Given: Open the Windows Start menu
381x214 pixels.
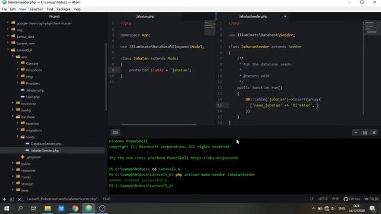Looking at the screenshot, I should point(7,209).
